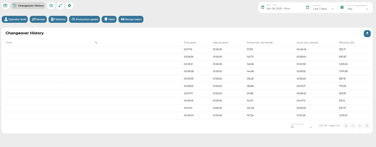The height and width of the screenshot is (147, 376).
Task: Toggle the Plate filter
Action: [x=109, y=19]
